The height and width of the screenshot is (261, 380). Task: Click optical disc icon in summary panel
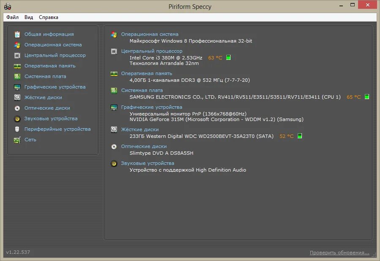[114, 147]
